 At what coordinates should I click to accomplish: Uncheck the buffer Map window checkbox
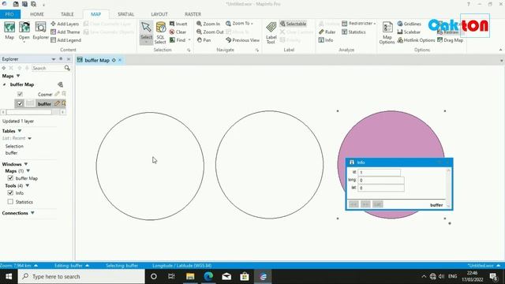click(10, 178)
